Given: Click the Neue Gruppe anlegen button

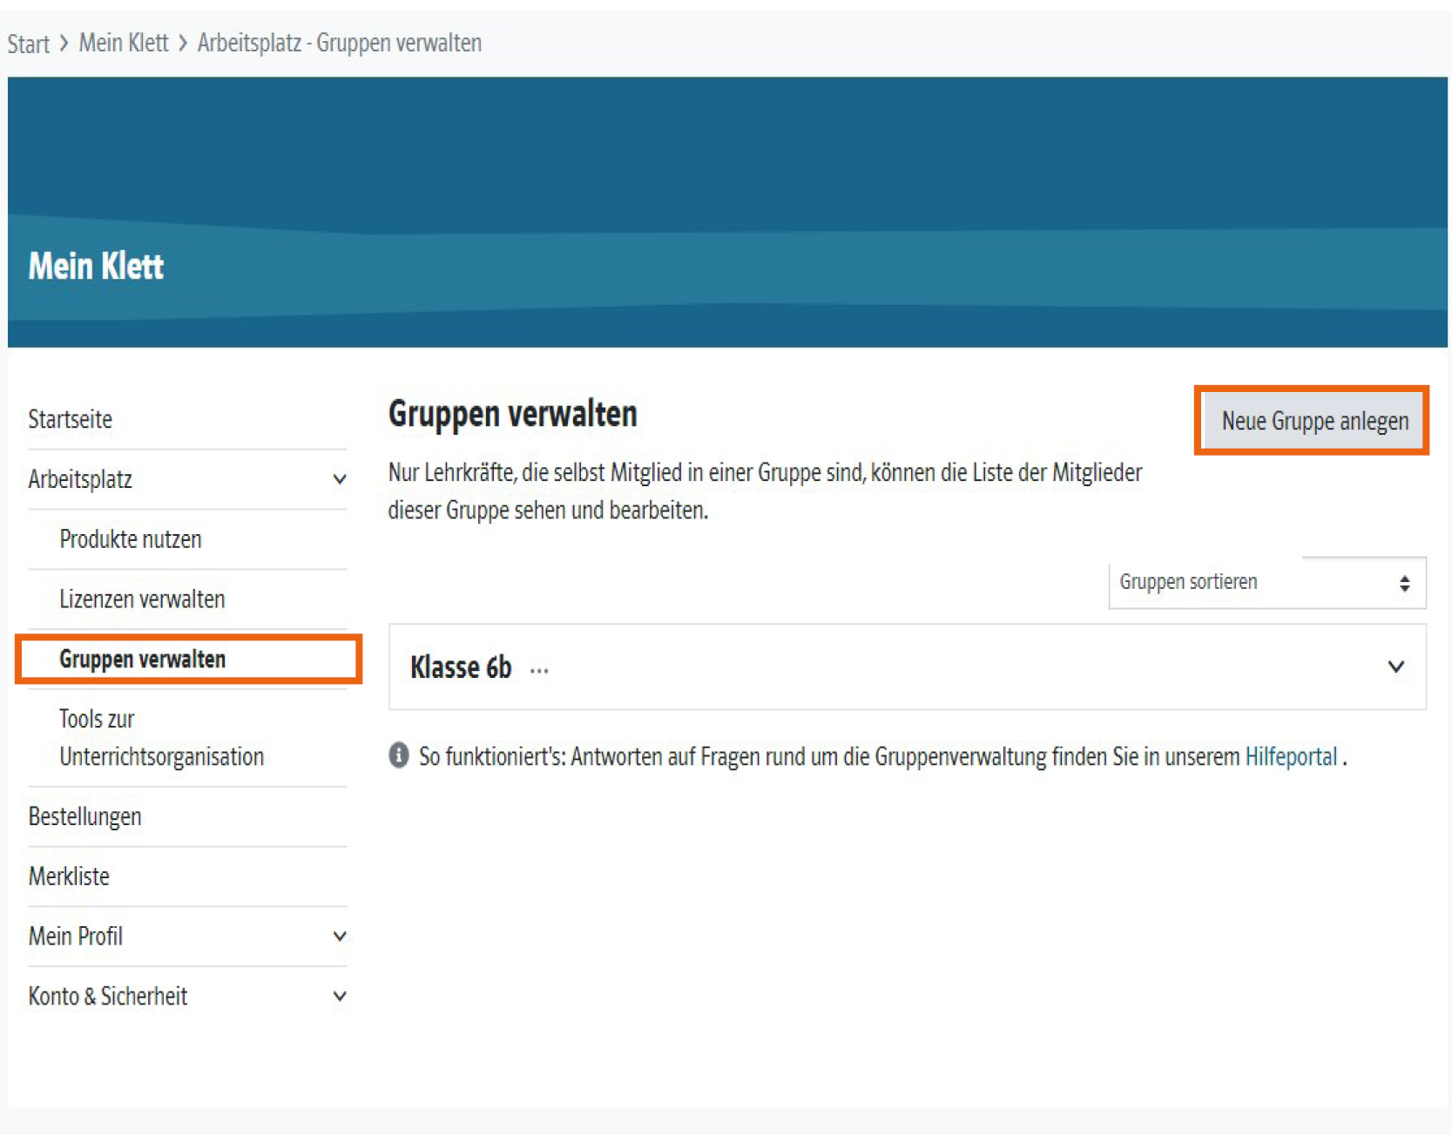Looking at the screenshot, I should (x=1314, y=421).
